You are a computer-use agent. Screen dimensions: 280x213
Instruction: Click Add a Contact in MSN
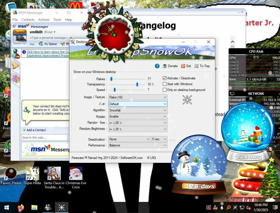[x=34, y=130]
